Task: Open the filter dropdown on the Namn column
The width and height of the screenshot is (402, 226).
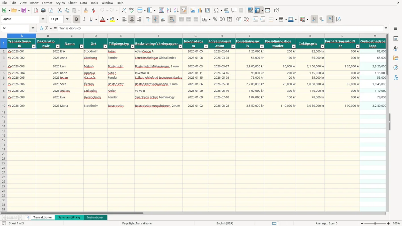Action: click(81, 46)
